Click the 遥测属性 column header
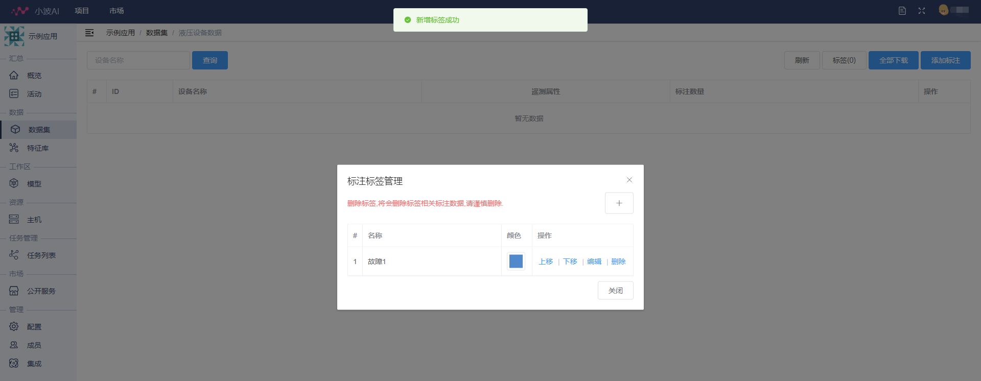Screen dimensions: 981x381 [546, 91]
